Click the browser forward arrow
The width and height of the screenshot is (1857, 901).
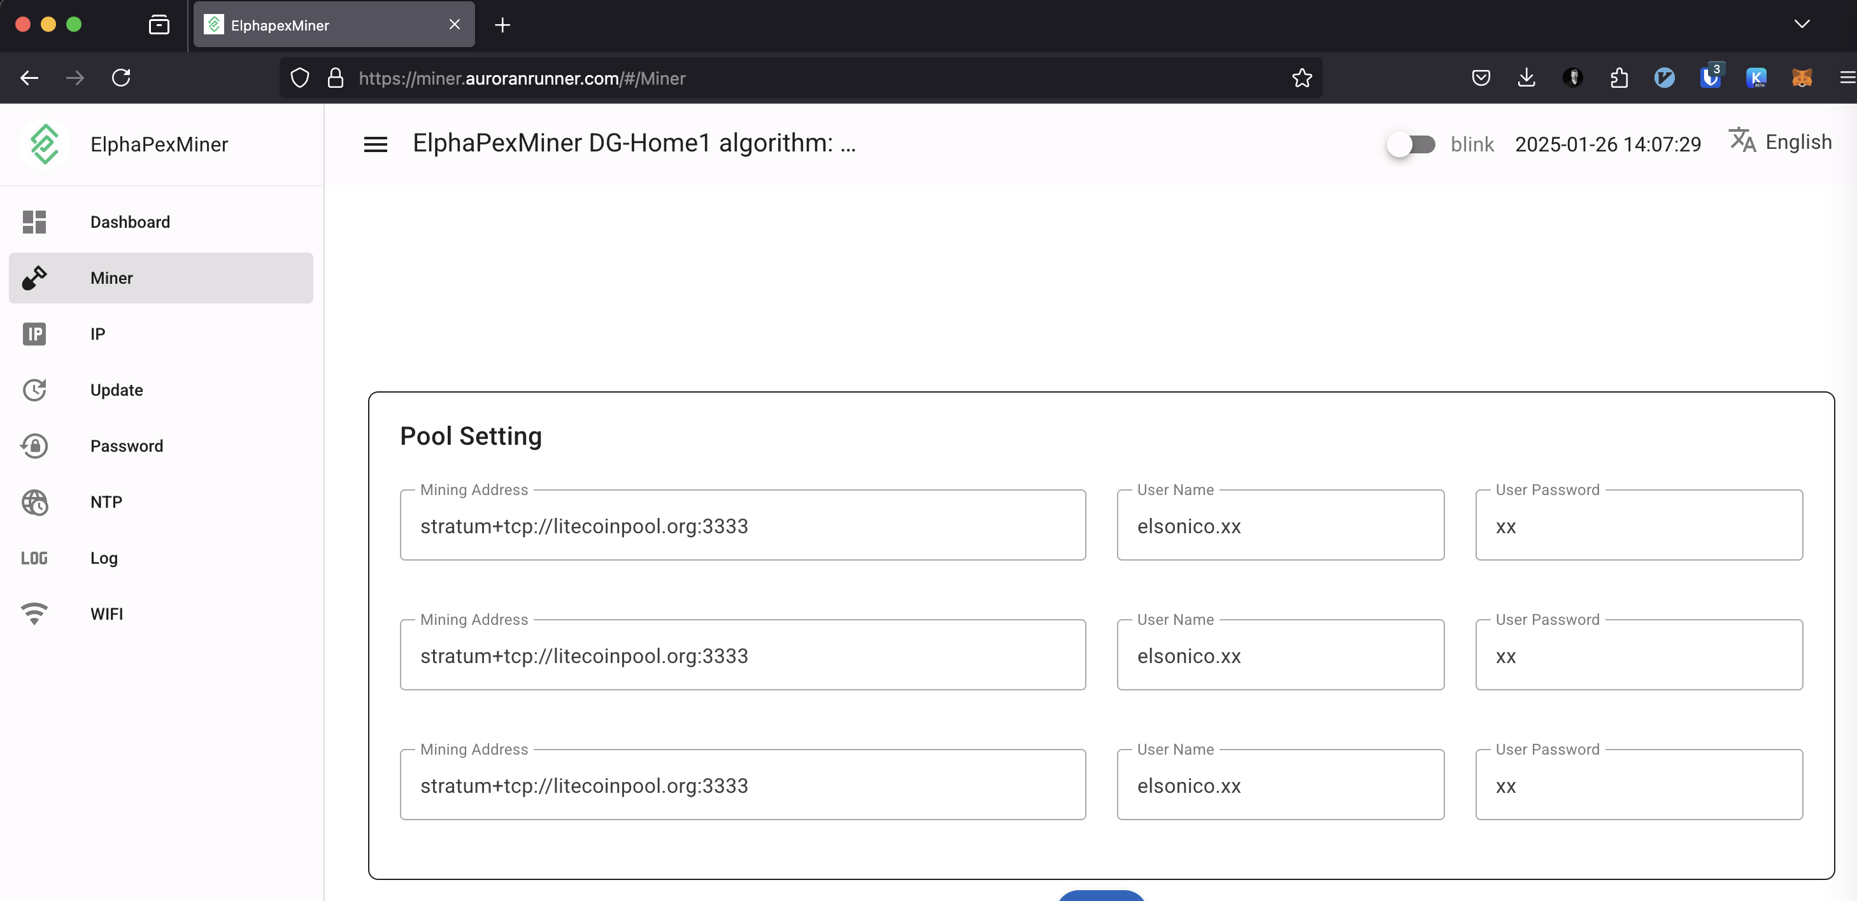75,78
